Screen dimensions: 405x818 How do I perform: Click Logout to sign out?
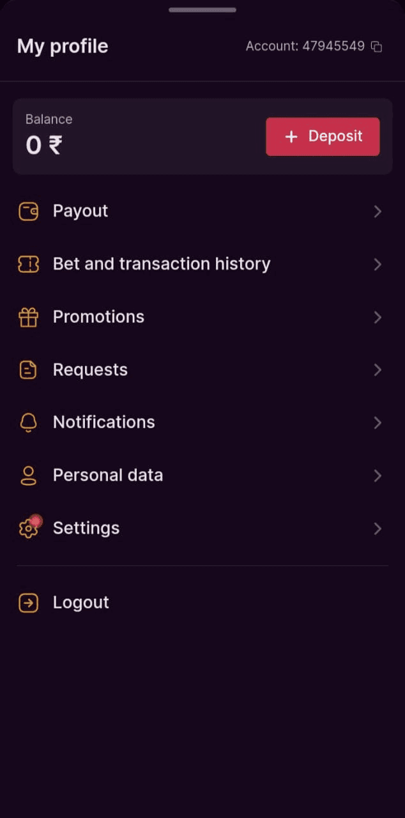(81, 603)
